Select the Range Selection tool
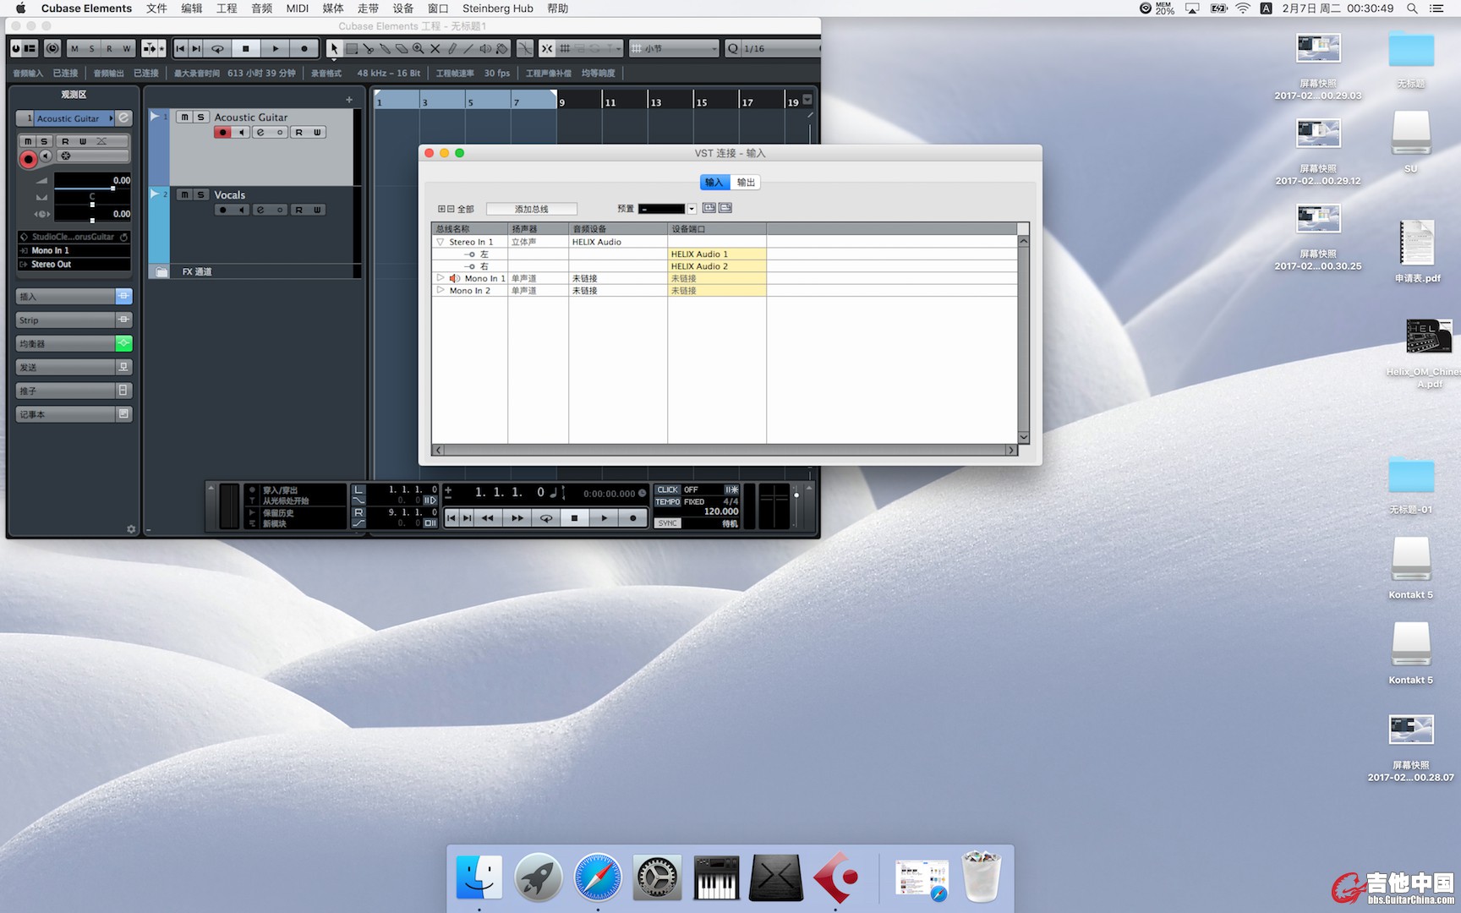Viewport: 1461px width, 913px height. (x=352, y=49)
